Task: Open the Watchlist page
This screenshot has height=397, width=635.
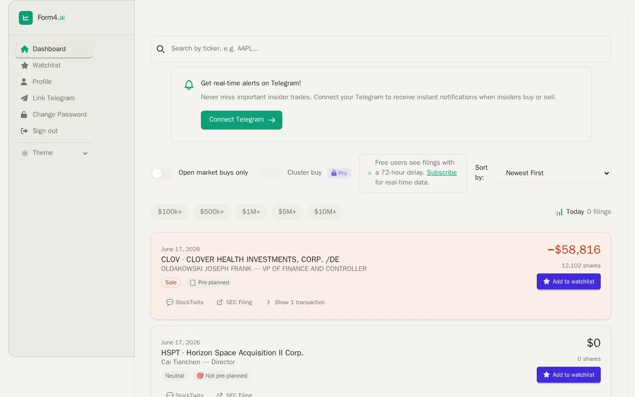Action: pos(54,66)
